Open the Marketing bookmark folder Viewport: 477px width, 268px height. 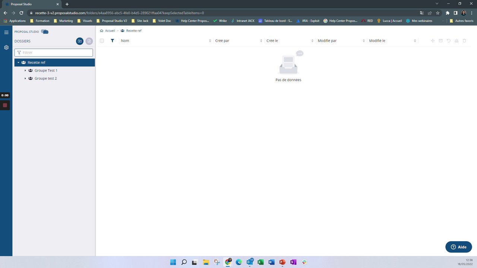[63, 21]
